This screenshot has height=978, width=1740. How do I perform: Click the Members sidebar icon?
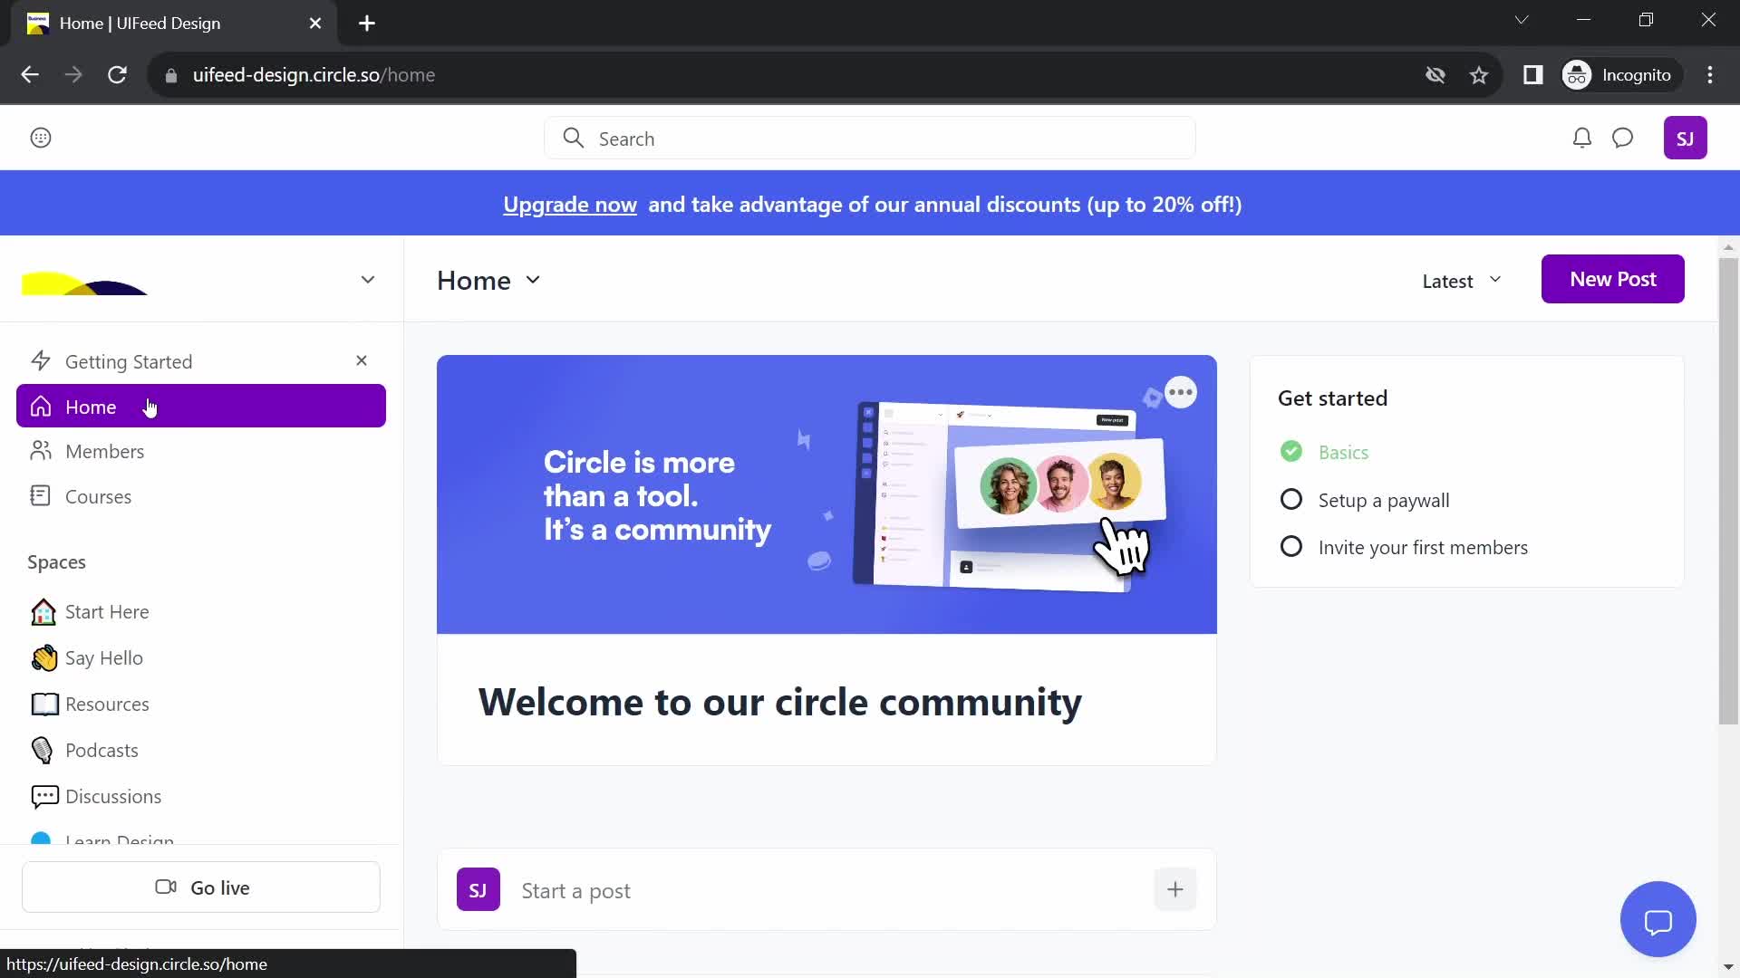(x=40, y=450)
